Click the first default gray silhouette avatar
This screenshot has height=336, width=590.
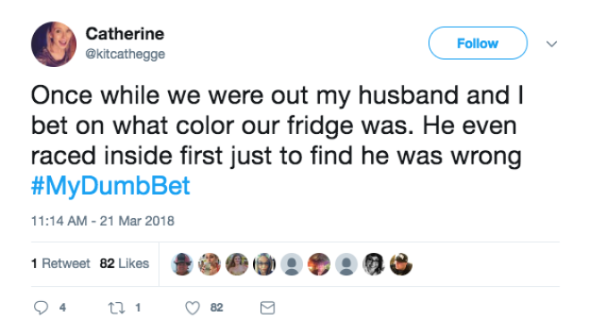[291, 265]
